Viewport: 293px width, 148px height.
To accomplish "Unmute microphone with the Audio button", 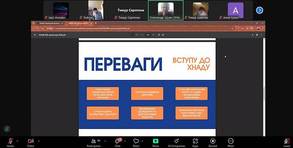I will click(x=11, y=143).
